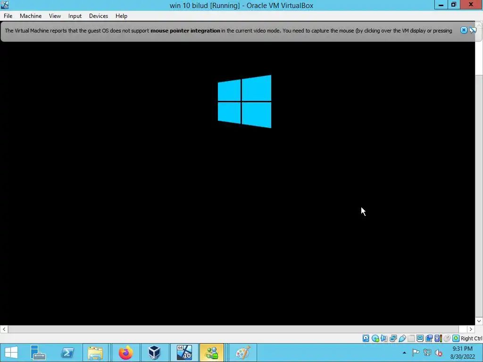Click the CPU virtualization status indicator

438,338
